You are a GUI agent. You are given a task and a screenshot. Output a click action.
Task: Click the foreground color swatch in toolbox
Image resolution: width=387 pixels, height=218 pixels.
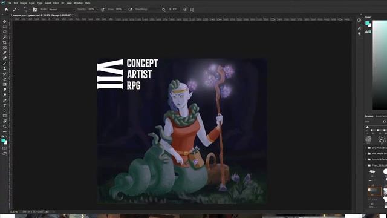[x=3, y=140]
